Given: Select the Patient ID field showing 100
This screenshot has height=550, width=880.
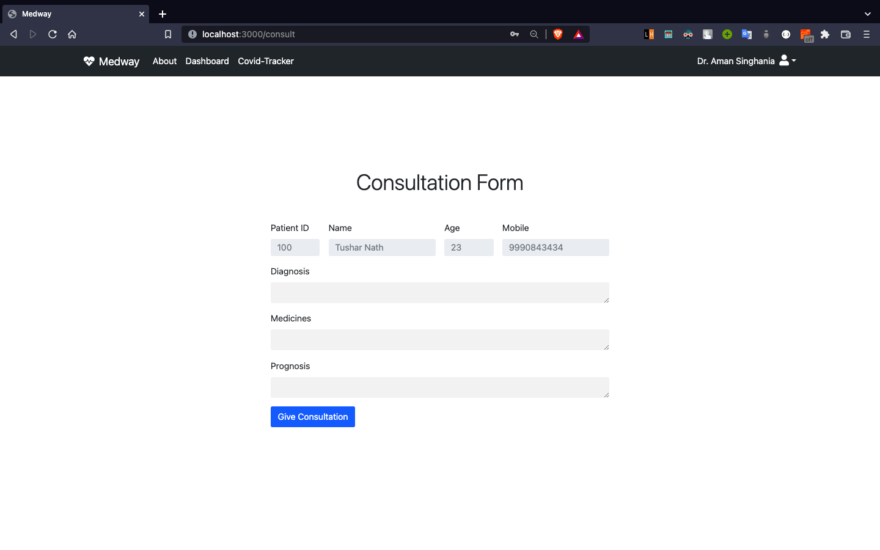Looking at the screenshot, I should [295, 247].
